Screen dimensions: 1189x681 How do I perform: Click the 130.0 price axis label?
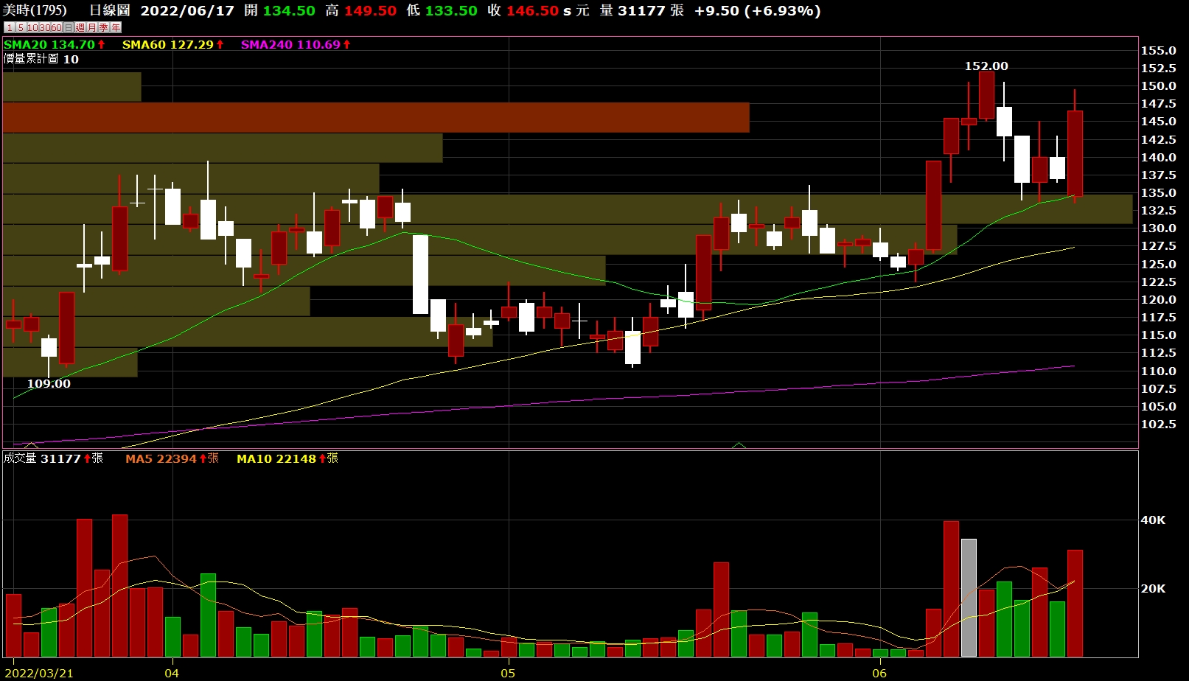[1158, 228]
